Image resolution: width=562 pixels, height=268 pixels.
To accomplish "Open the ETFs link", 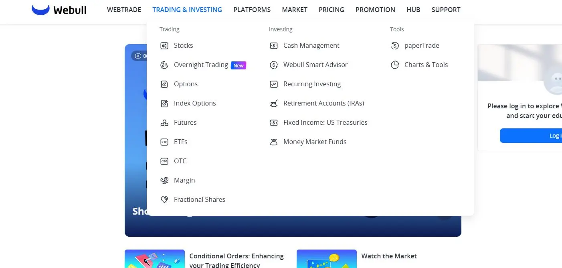I will pyautogui.click(x=181, y=142).
